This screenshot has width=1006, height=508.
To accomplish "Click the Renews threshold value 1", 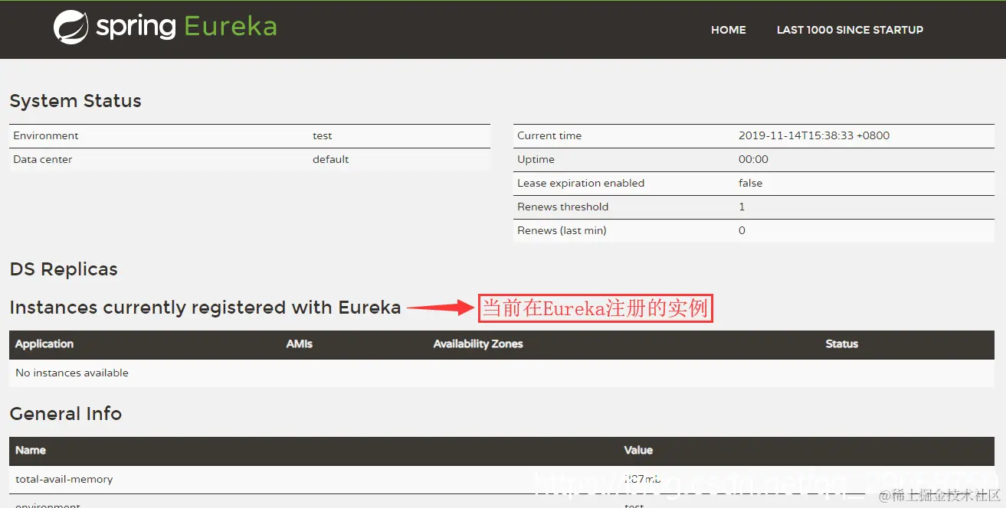I will (x=742, y=207).
